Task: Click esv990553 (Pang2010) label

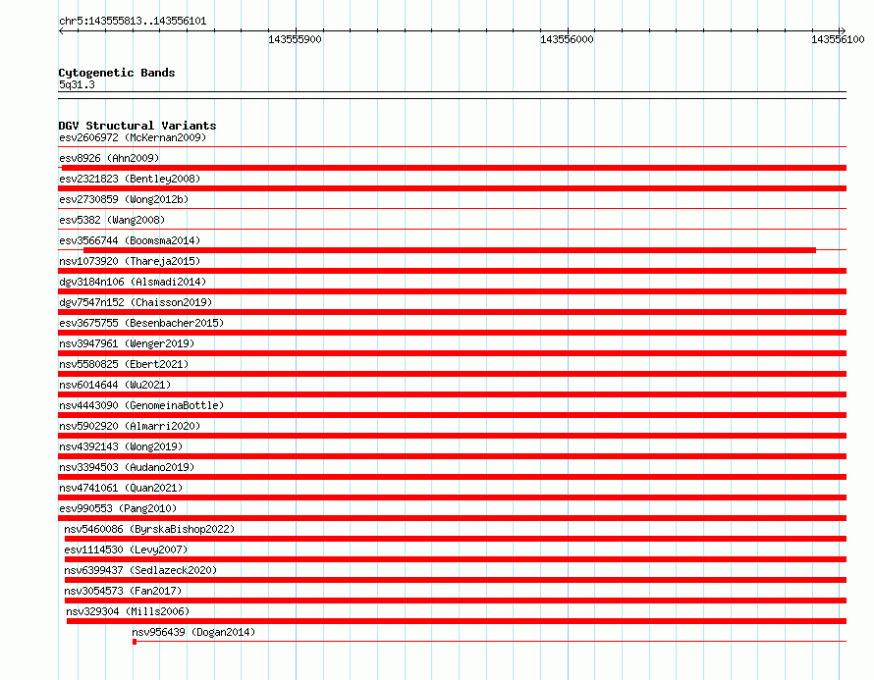Action: (118, 508)
